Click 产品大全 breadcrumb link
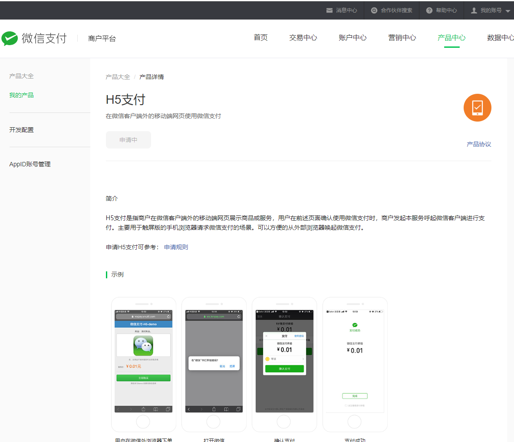Image resolution: width=514 pixels, height=442 pixels. click(x=118, y=77)
